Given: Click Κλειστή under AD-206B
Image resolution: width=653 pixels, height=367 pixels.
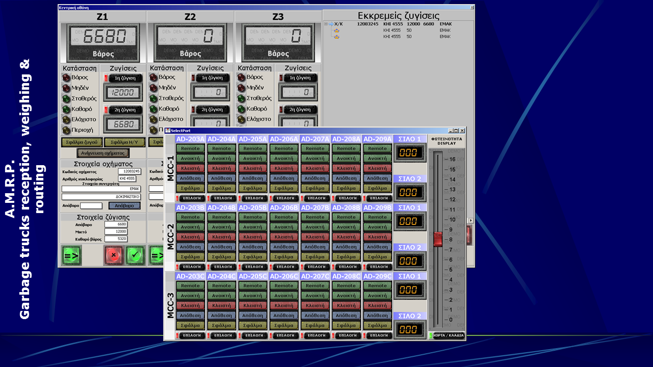Looking at the screenshot, I should click(284, 237).
